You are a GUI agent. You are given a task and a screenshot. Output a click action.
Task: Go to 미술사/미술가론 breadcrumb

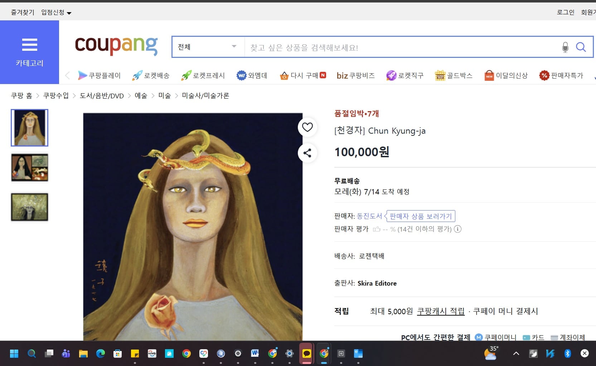click(x=205, y=96)
